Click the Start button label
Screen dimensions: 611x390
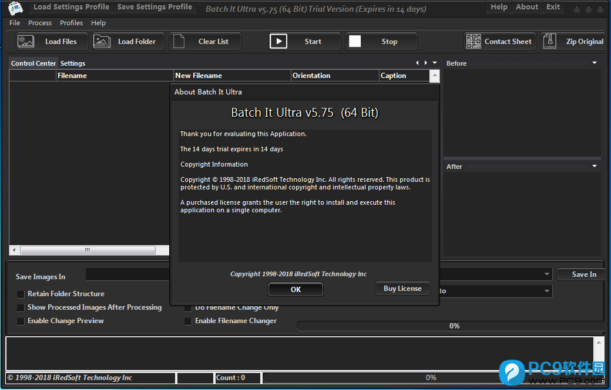(313, 42)
